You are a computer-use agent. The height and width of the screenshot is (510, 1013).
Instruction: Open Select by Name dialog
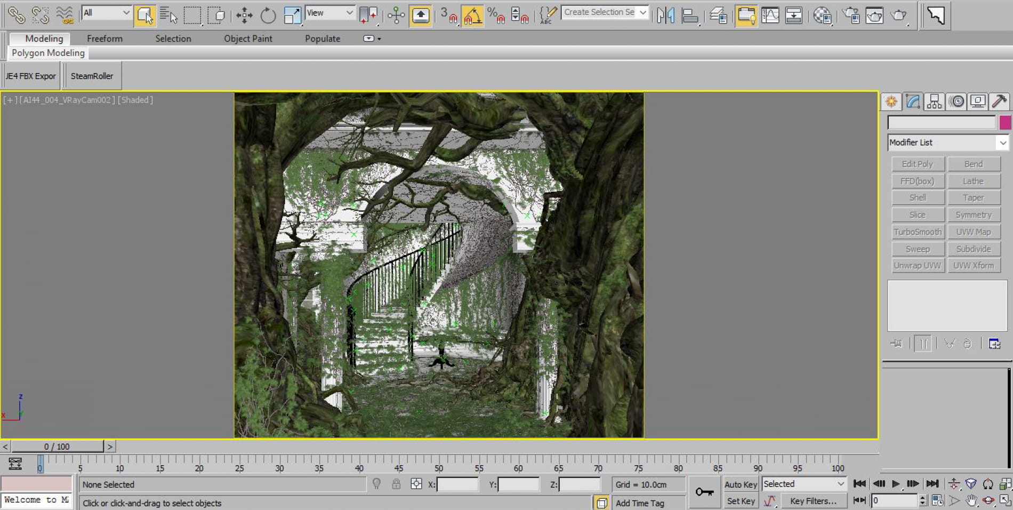click(x=168, y=15)
